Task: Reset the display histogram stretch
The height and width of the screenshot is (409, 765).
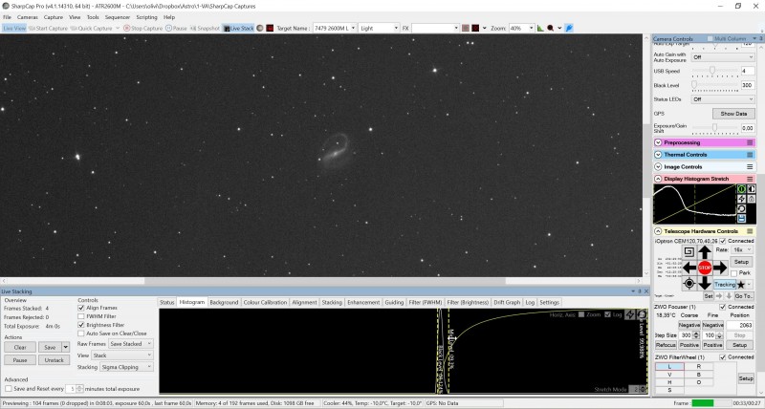Action: pos(742,208)
